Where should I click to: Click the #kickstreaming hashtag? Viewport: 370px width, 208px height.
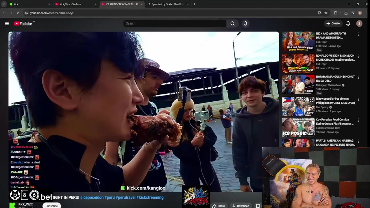pyautogui.click(x=150, y=198)
